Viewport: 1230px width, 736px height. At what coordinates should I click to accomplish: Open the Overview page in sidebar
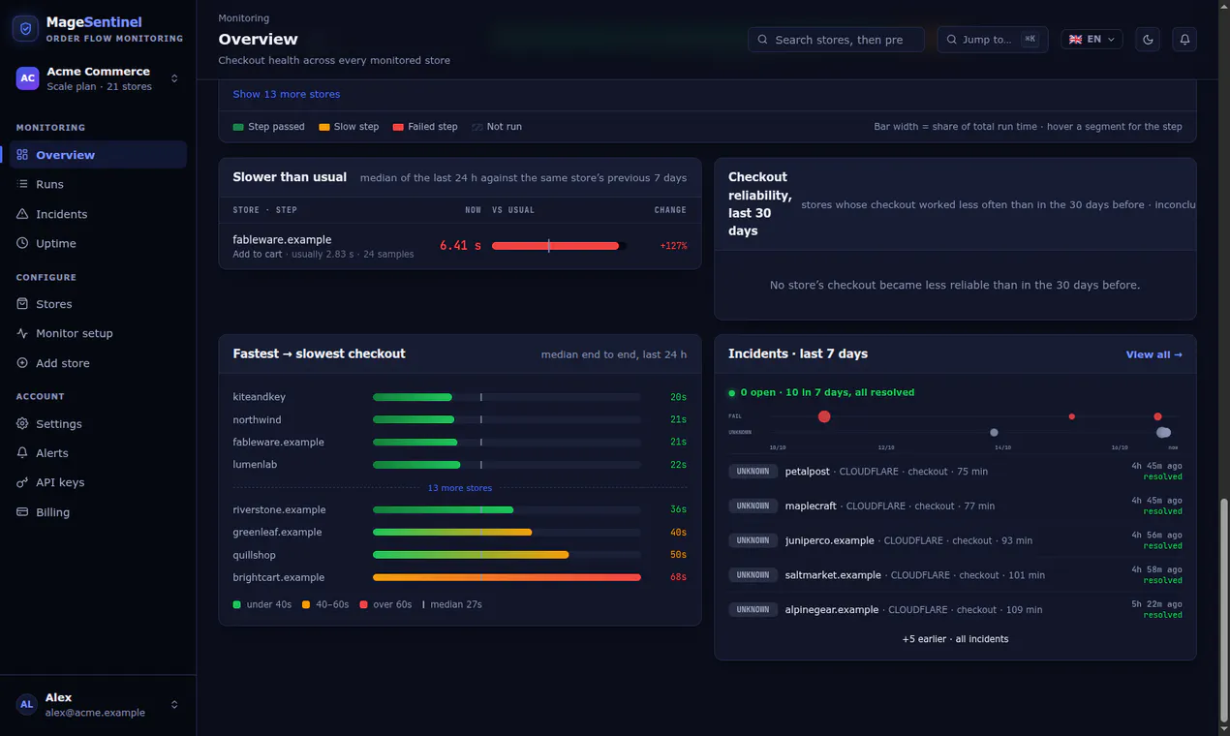click(x=98, y=155)
